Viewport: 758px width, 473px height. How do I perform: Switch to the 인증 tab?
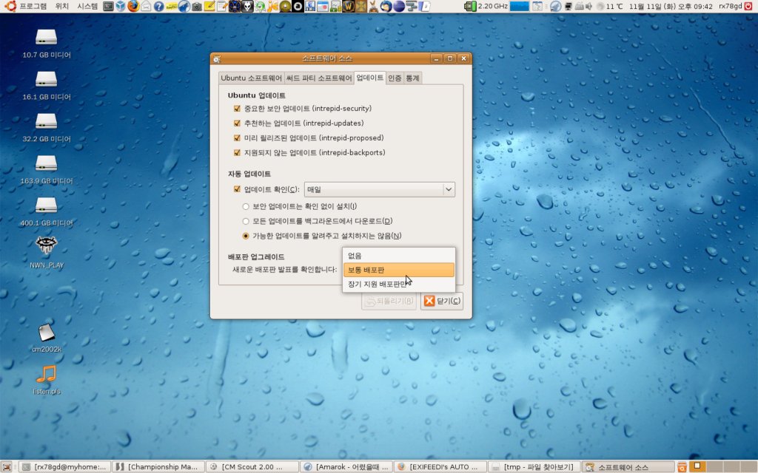pyautogui.click(x=395, y=78)
